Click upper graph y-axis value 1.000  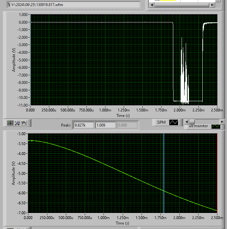pos(23,15)
